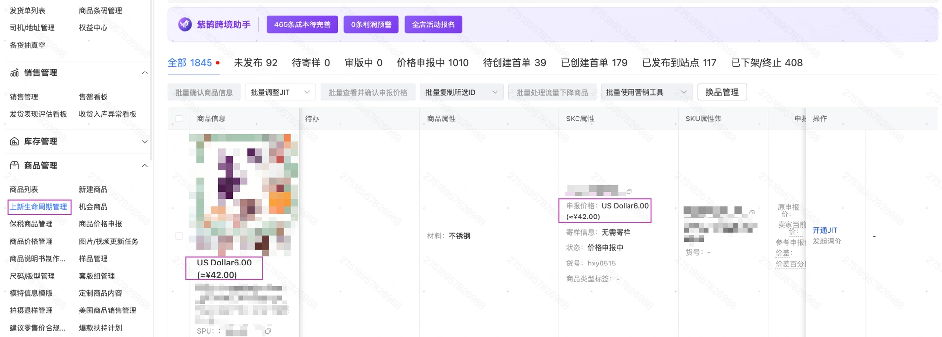The width and height of the screenshot is (942, 337).
Task: Open 爆款扶持计划 in the sidebar
Action: [x=101, y=328]
